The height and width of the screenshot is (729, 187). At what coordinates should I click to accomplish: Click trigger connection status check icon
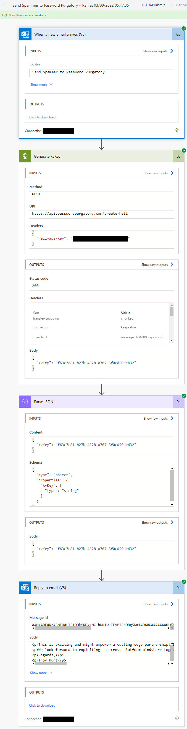point(177,130)
